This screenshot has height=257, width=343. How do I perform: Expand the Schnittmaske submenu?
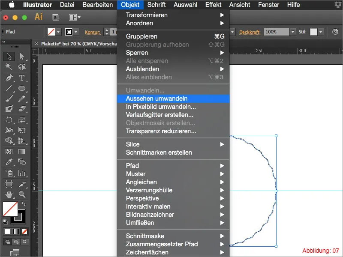[x=173, y=236]
